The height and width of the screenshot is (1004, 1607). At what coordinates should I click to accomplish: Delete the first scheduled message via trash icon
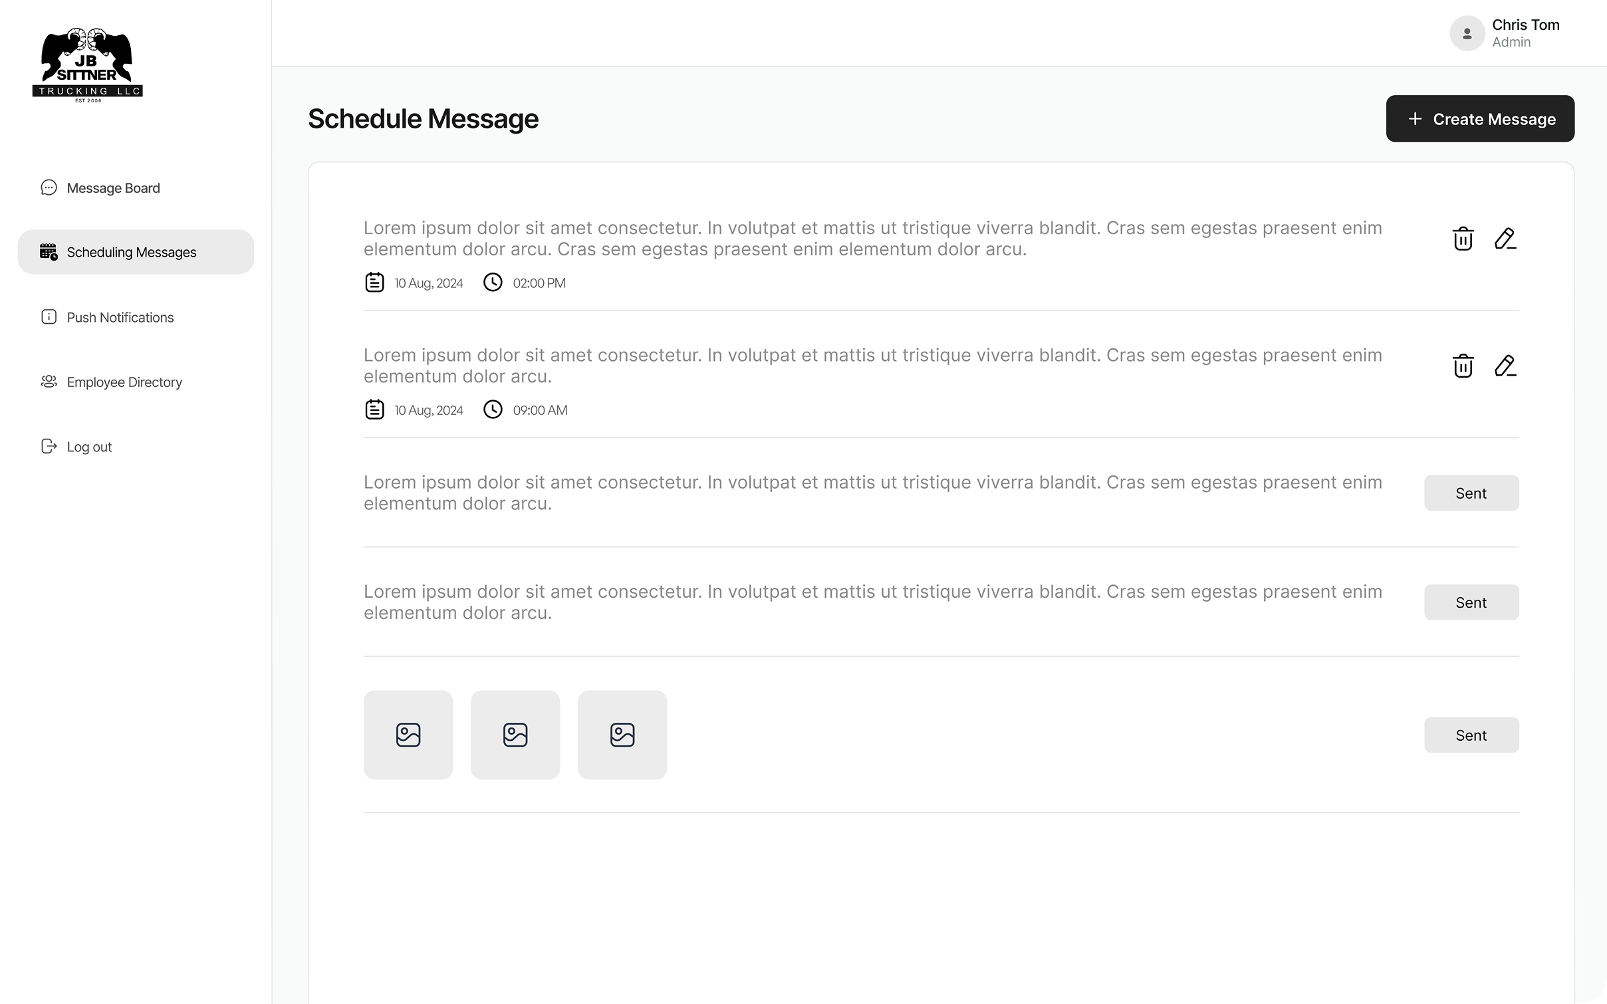pos(1461,239)
